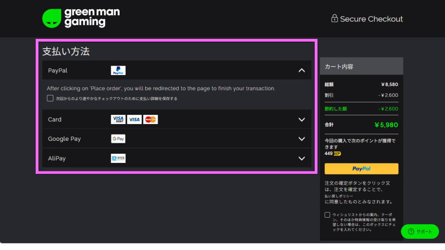Expand the Google Pay chevron
This screenshot has height=250, width=445.
point(302,139)
